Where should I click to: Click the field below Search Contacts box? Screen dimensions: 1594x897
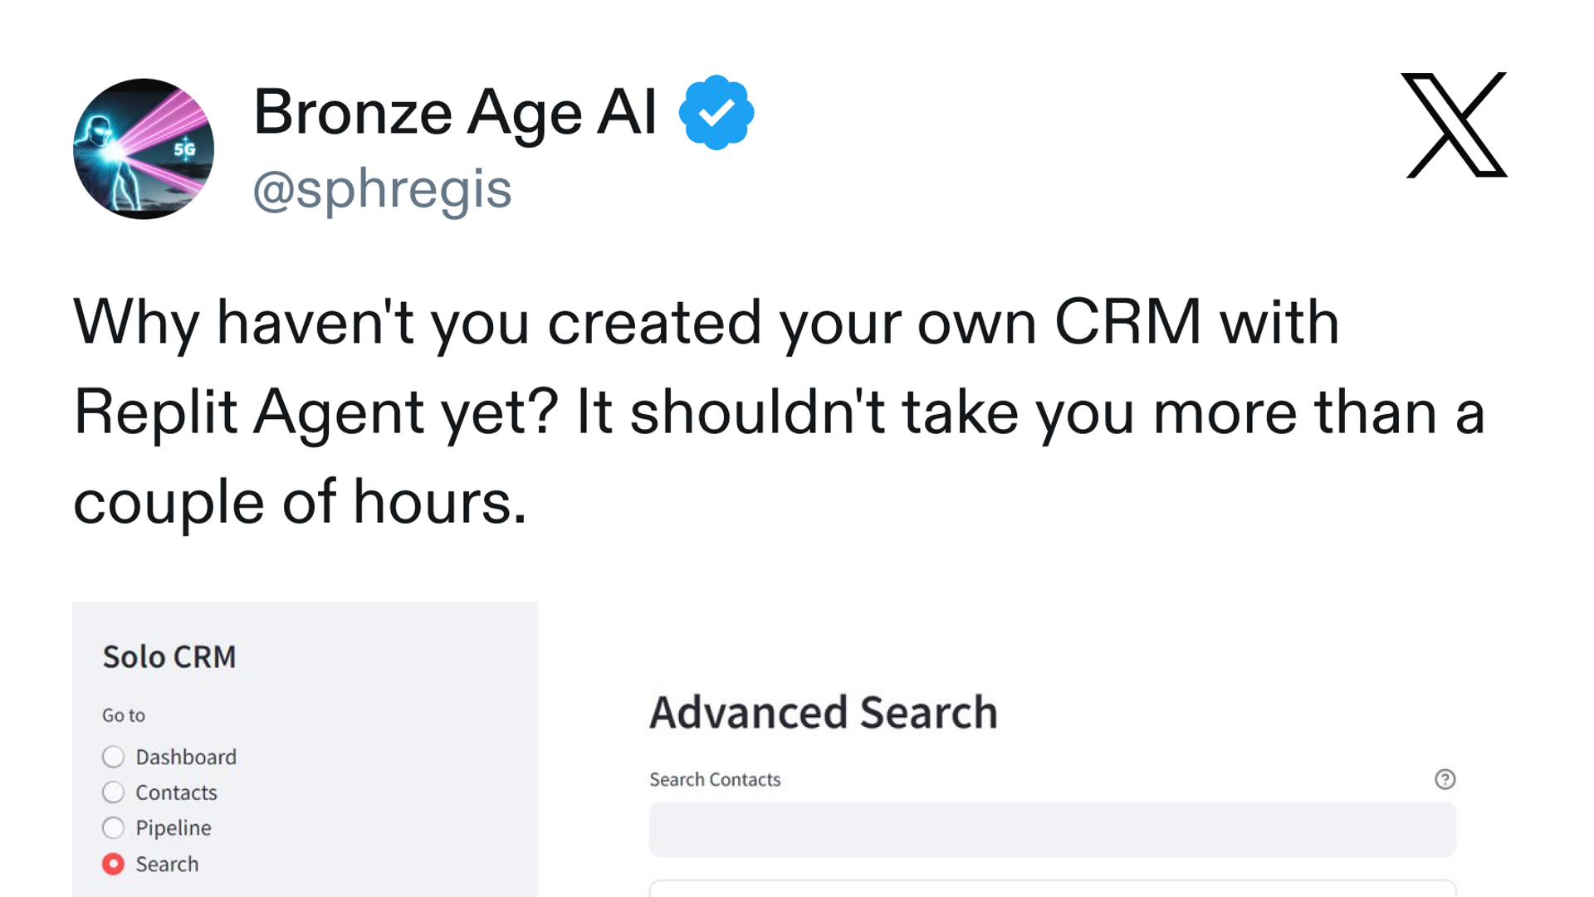(1052, 888)
